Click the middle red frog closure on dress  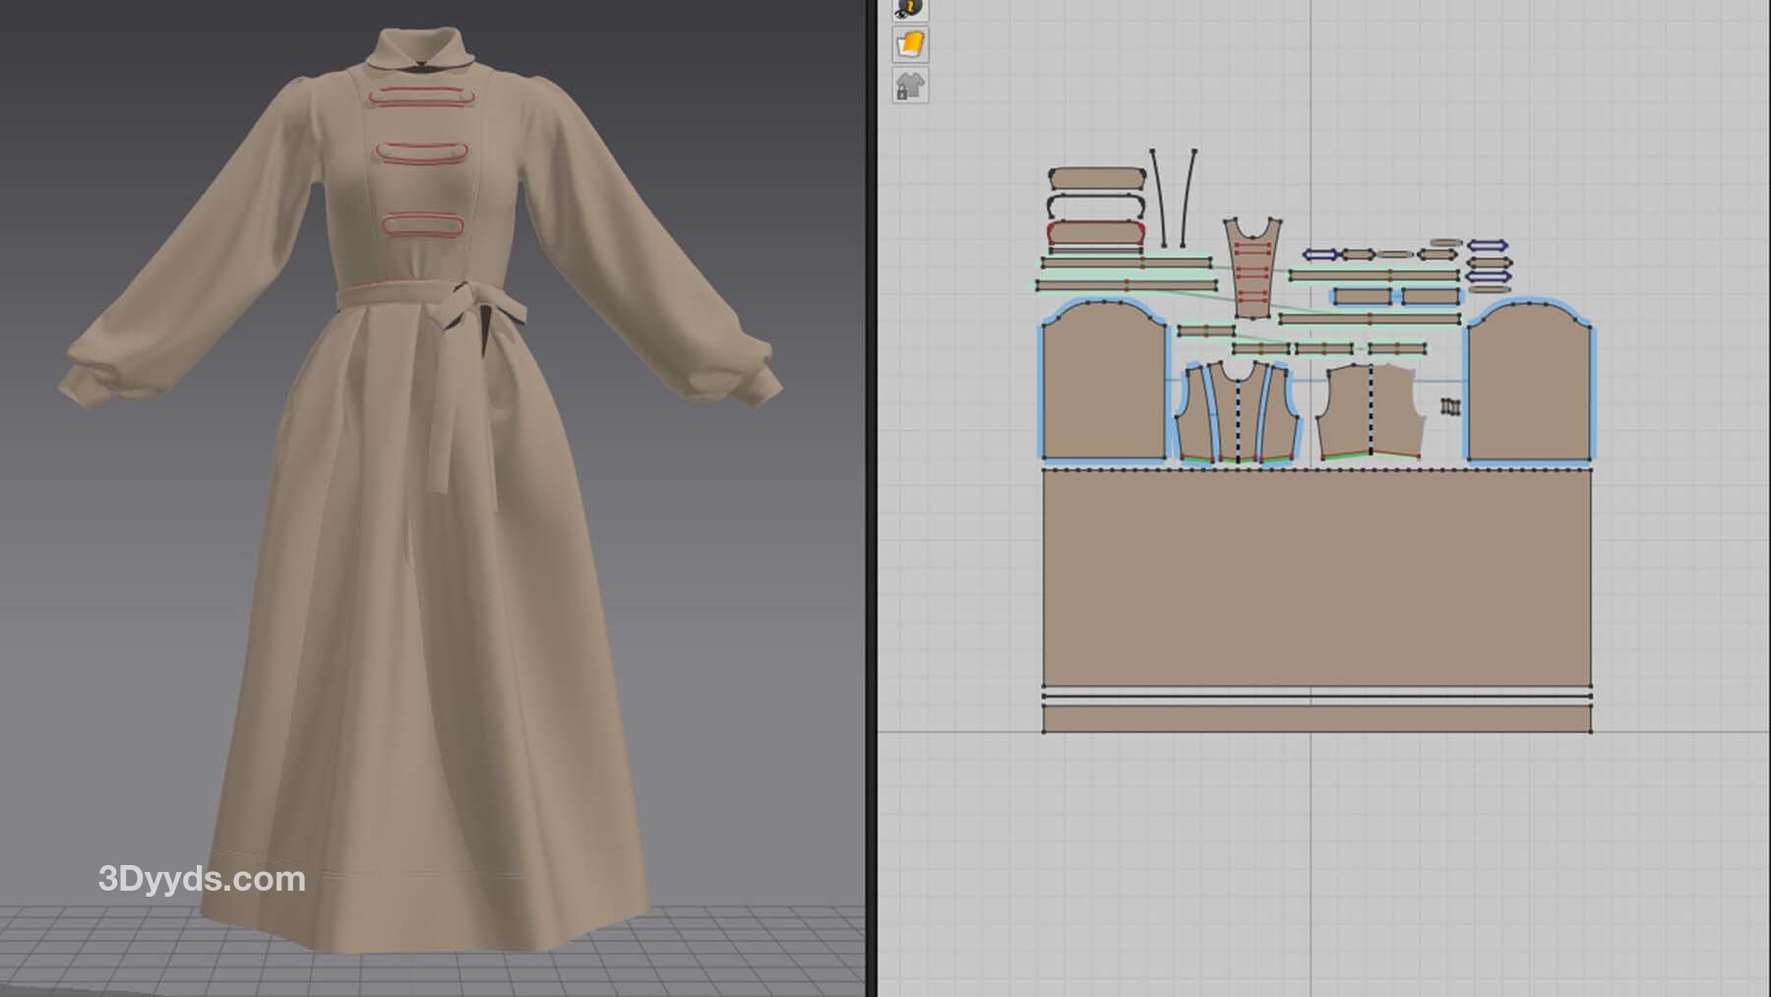coord(421,154)
